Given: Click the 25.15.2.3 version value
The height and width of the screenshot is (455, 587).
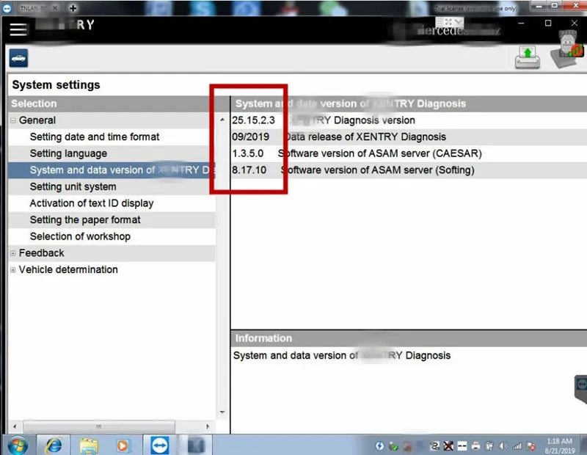Looking at the screenshot, I should click(253, 120).
